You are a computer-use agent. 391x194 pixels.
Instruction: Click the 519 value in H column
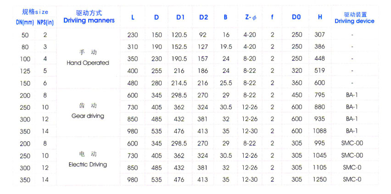click(319, 71)
